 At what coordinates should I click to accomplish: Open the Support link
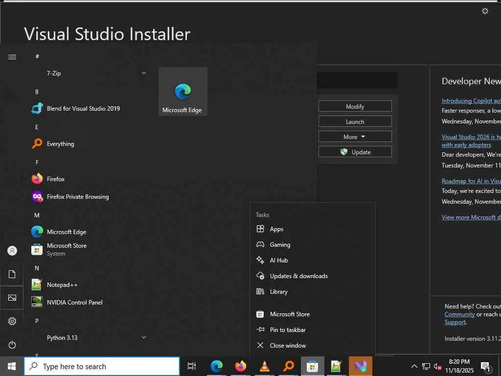455,322
